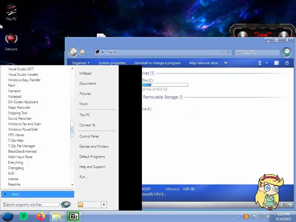Open the address bar history dropdown

(x=222, y=52)
